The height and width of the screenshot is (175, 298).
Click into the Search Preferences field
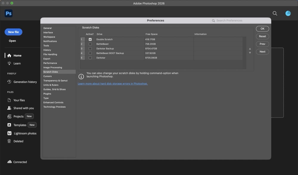click(x=240, y=21)
